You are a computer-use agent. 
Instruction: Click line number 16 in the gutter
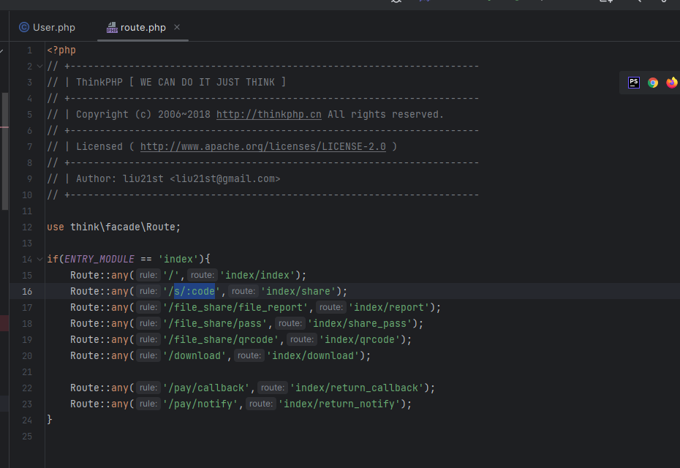coord(27,292)
